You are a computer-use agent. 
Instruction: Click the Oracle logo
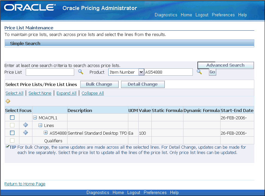coord(30,8)
